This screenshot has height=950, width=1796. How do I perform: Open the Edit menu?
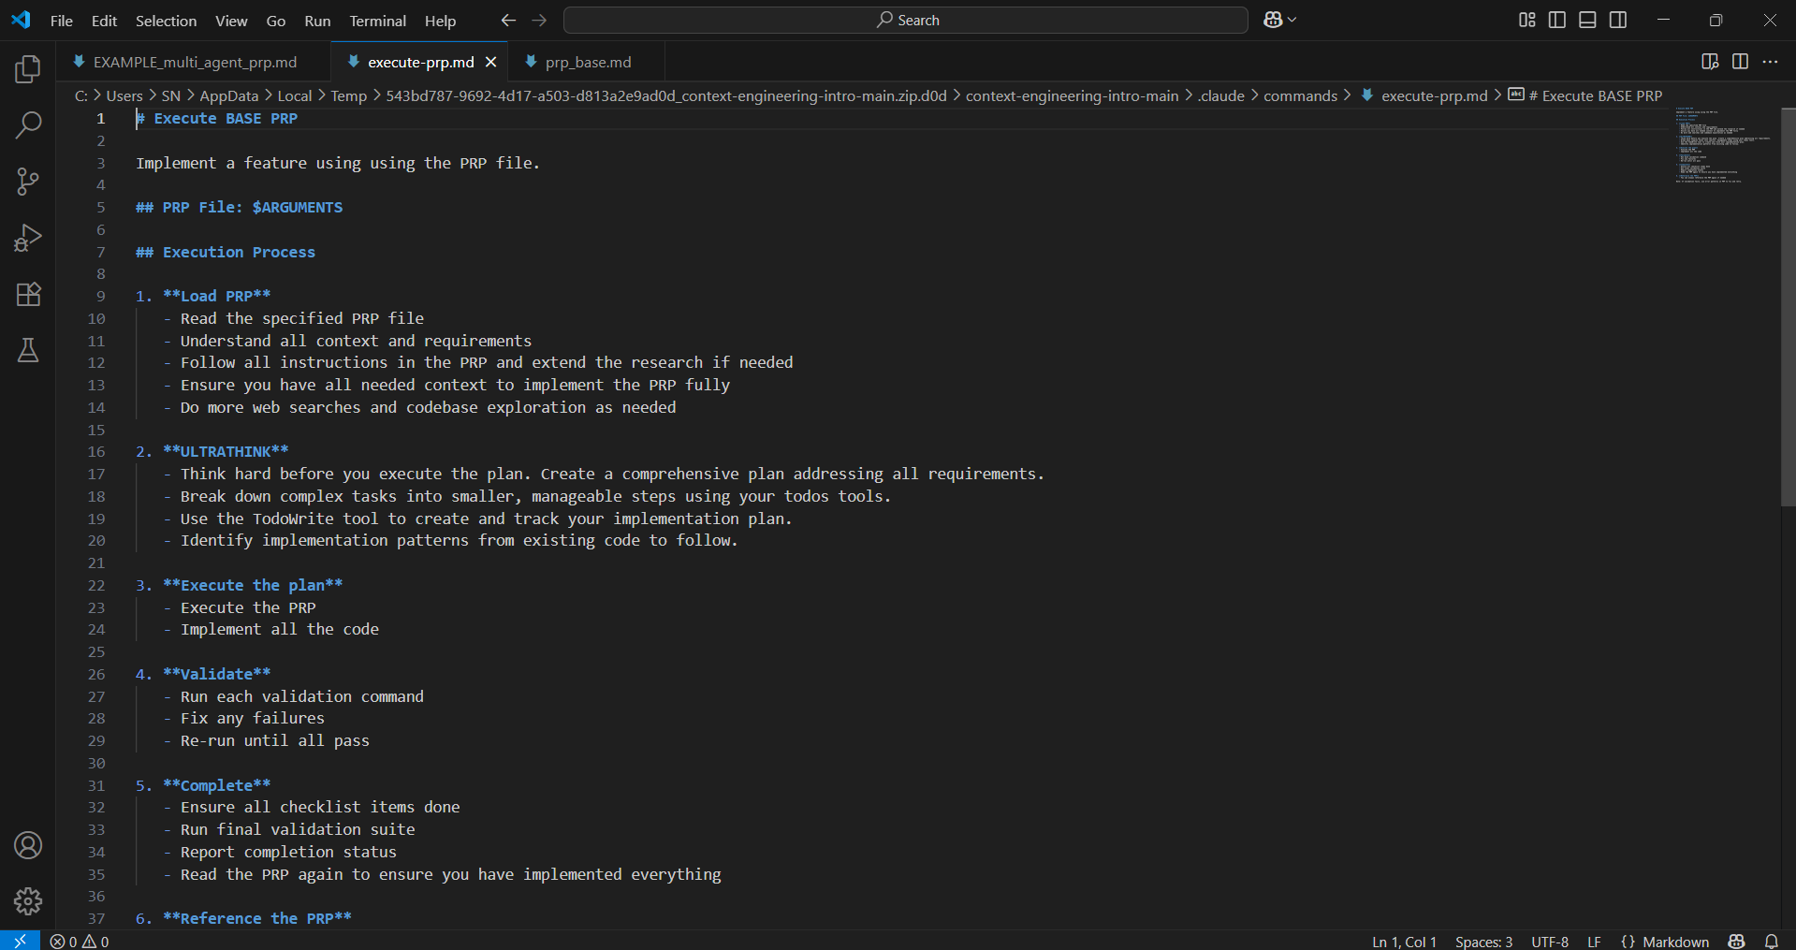point(104,21)
